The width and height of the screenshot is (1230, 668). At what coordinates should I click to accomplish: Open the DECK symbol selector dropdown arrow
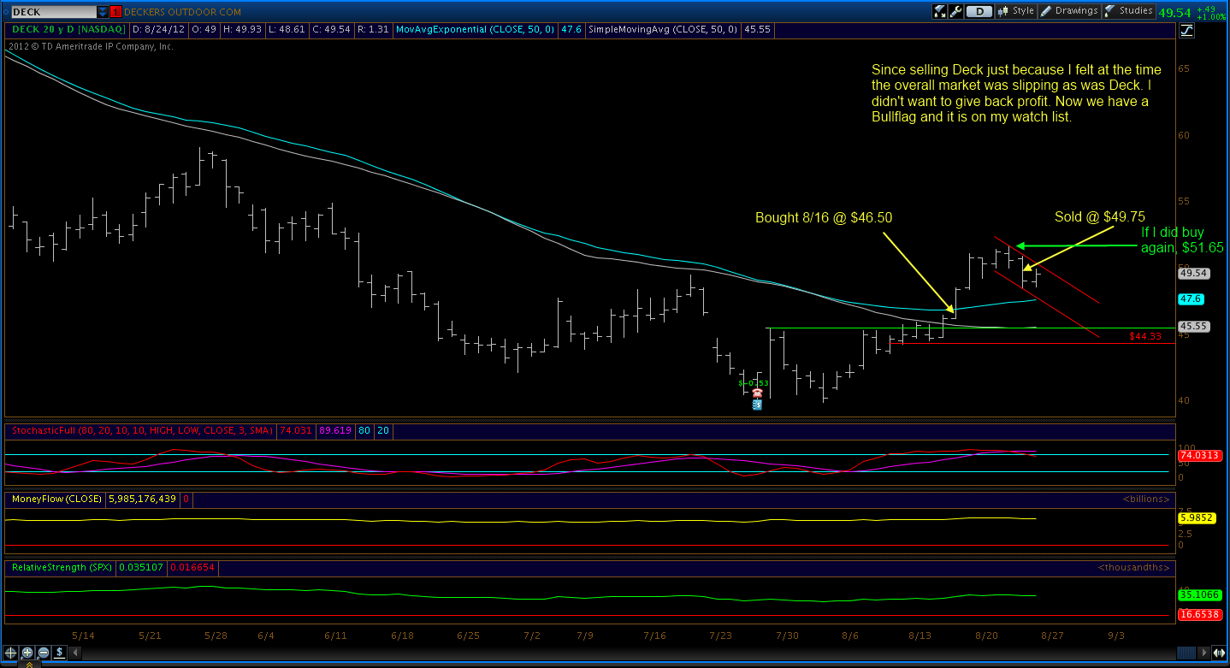[103, 12]
